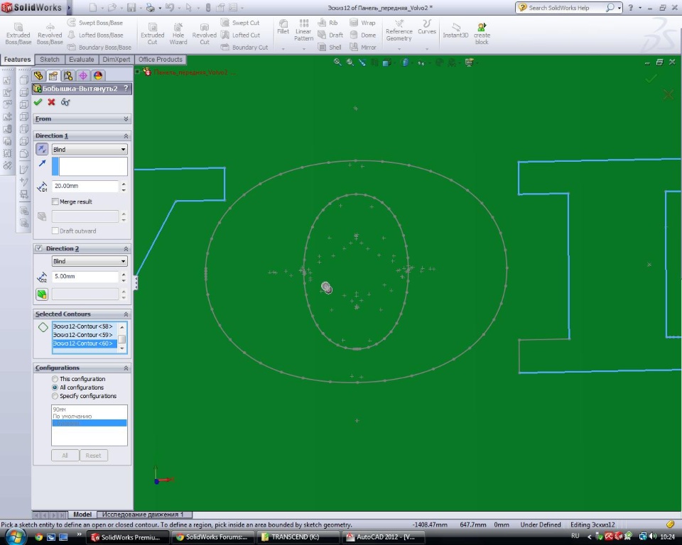Toggle the Draft outward checkbox
This screenshot has height=545, width=682.
[x=55, y=231]
